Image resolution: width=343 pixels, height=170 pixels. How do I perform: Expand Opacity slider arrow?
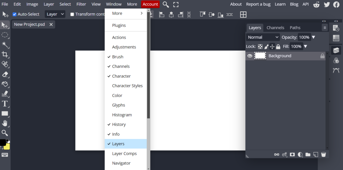[x=313, y=37]
